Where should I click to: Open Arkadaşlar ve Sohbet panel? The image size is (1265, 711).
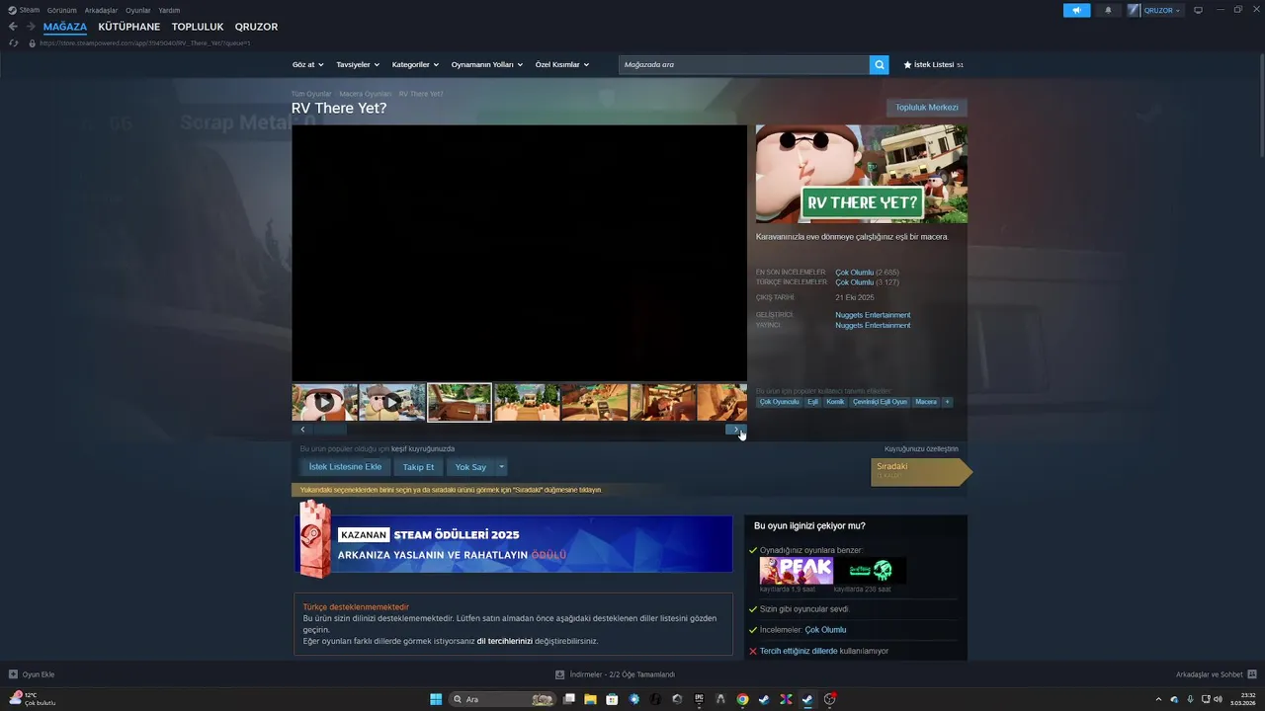[1216, 674]
